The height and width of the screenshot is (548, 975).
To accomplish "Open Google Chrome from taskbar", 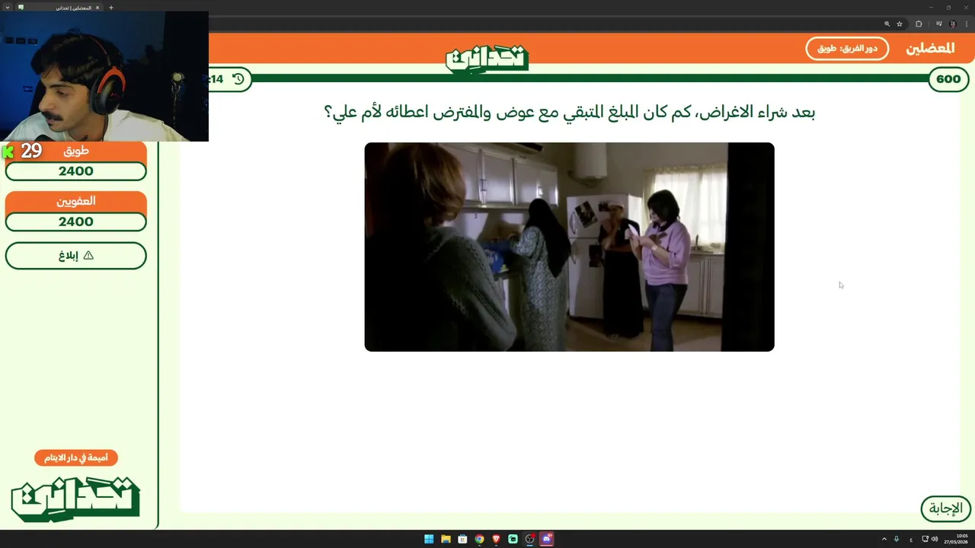I will [x=479, y=539].
